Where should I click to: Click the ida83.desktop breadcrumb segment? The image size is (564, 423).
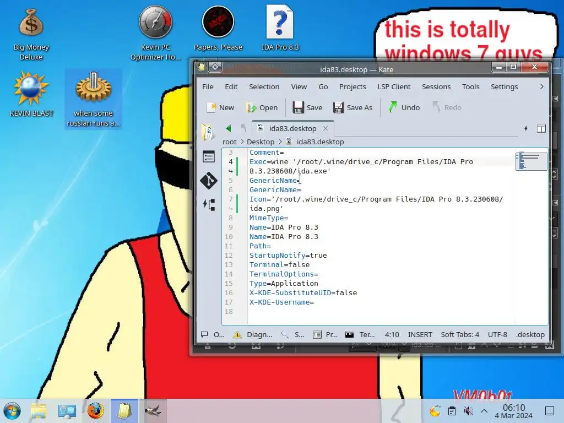coord(315,142)
